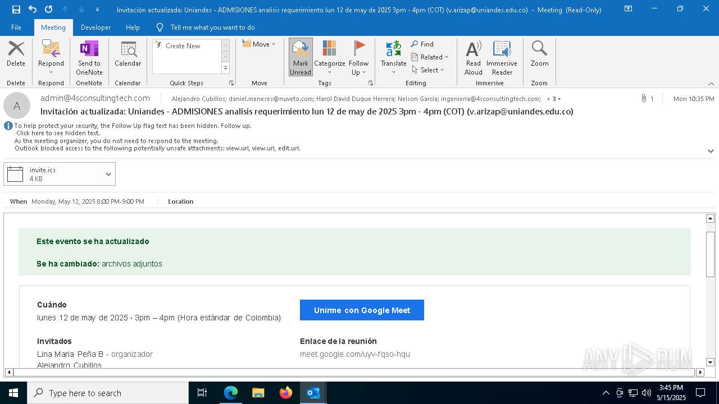Open Firefox from the taskbar

(286, 393)
